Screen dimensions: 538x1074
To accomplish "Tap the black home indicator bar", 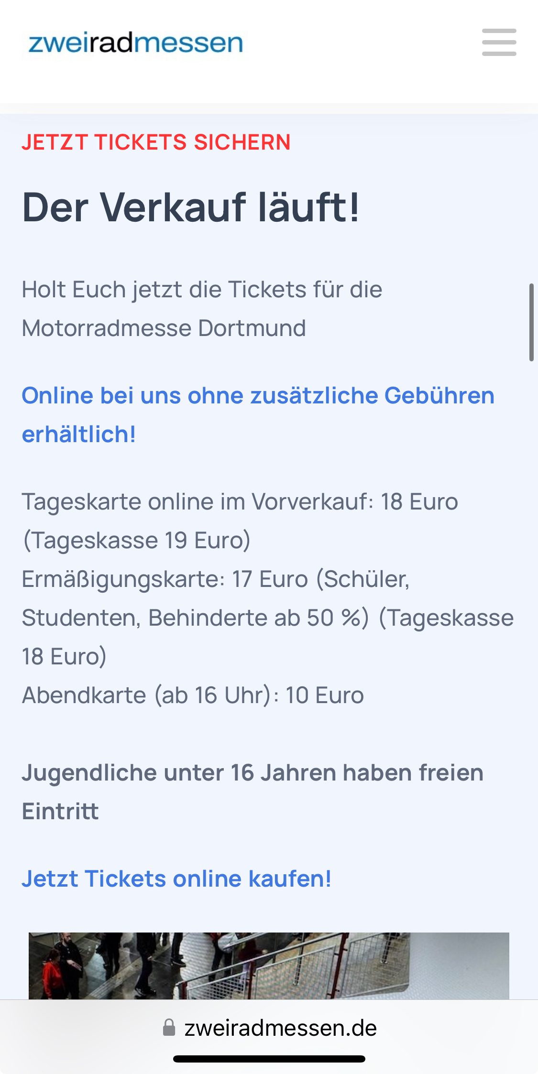I will click(x=269, y=1059).
